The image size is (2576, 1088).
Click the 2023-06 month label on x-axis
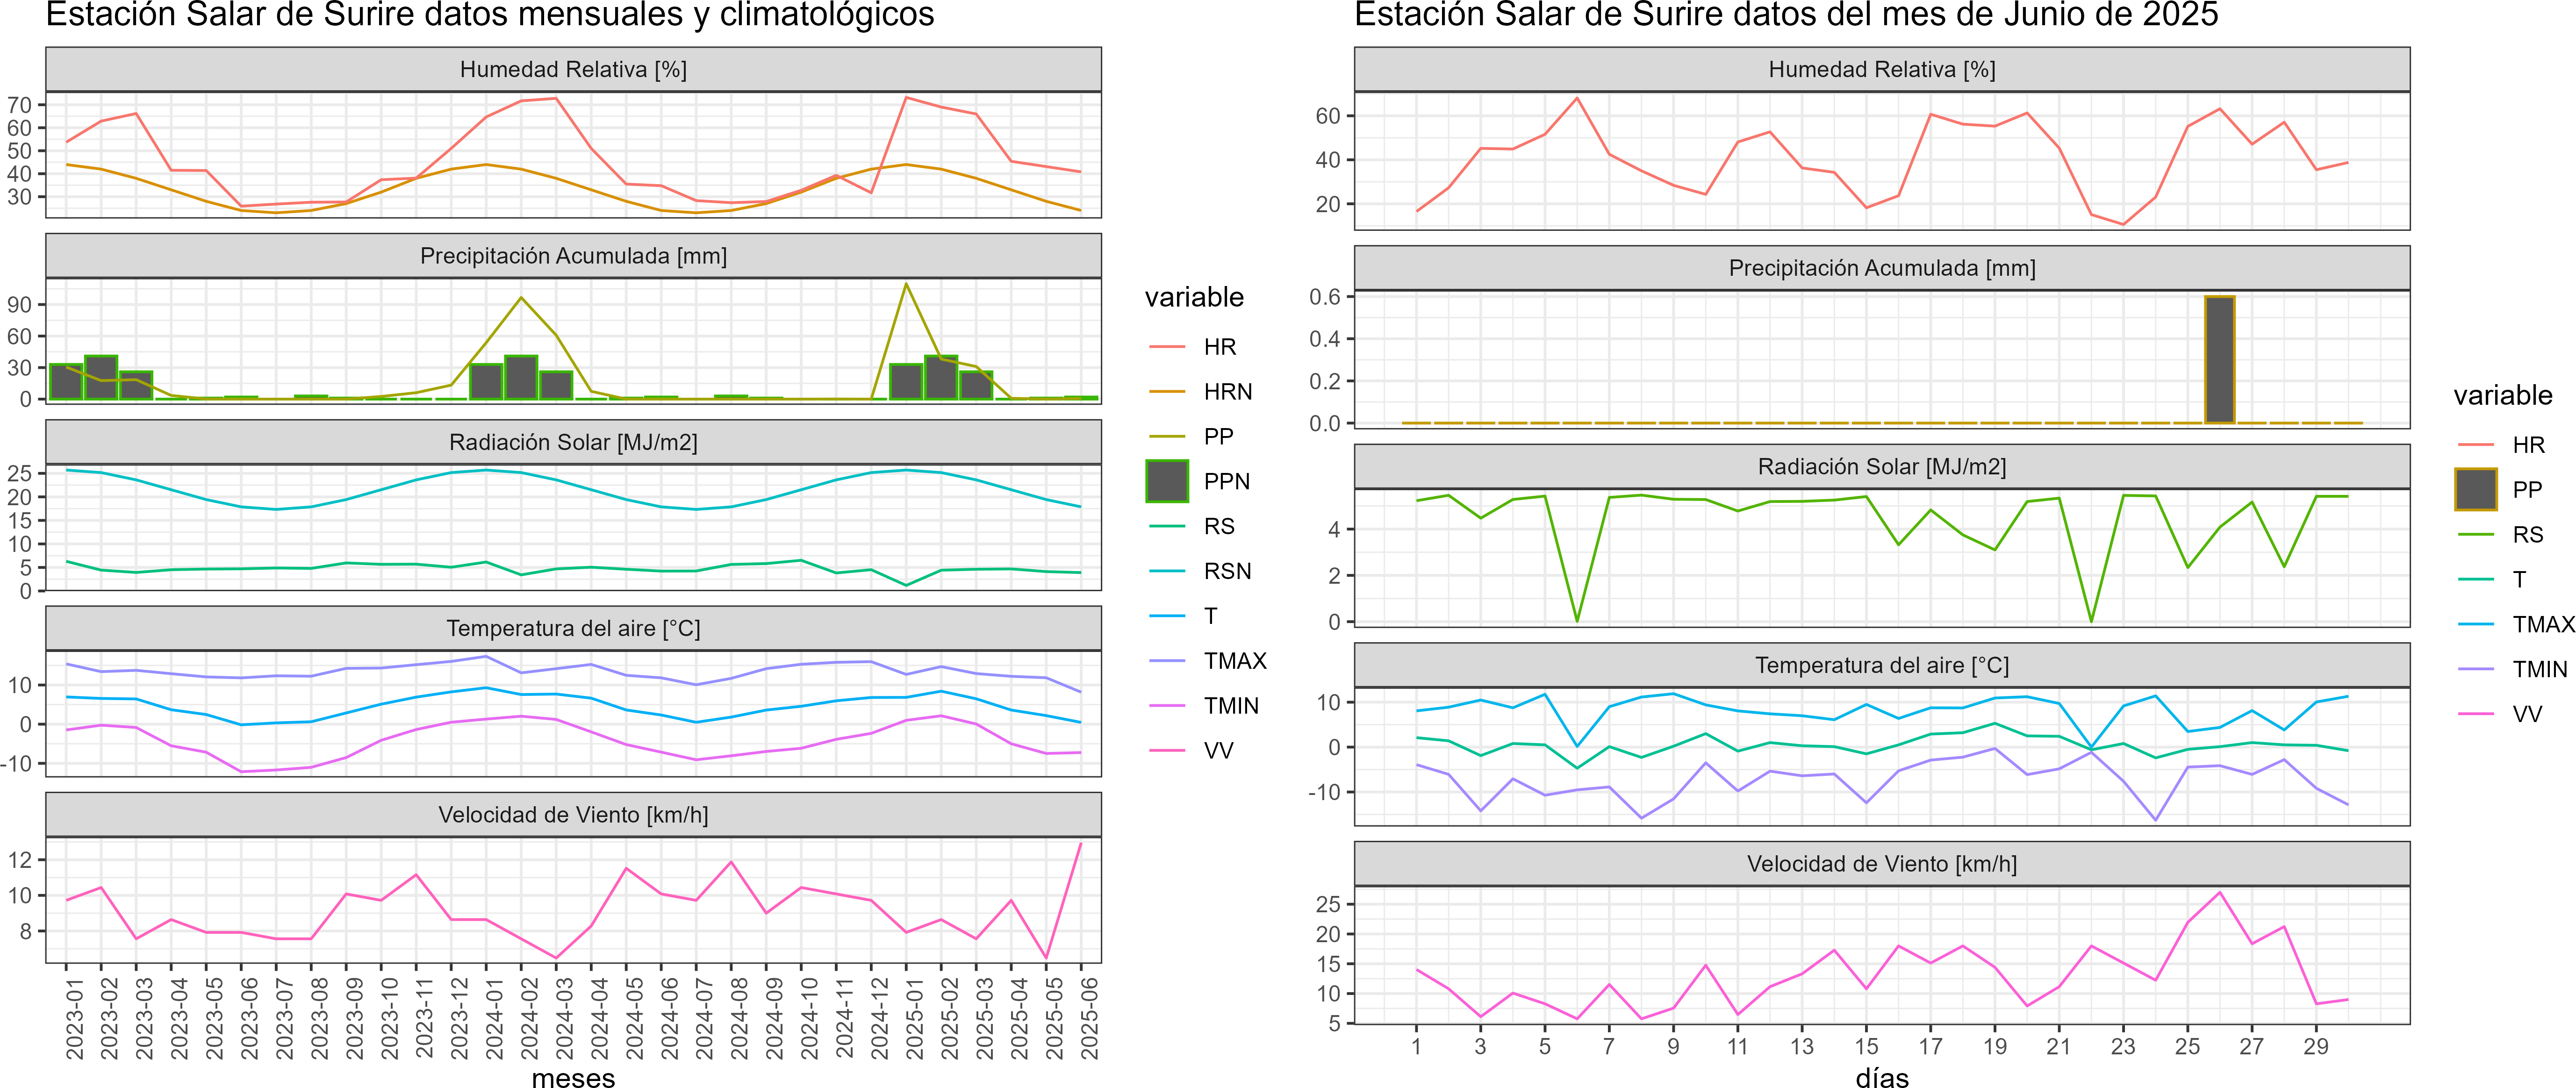(x=250, y=1018)
